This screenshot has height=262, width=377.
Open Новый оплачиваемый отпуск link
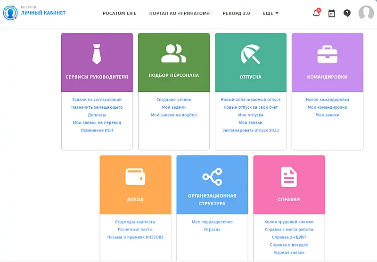tap(250, 100)
